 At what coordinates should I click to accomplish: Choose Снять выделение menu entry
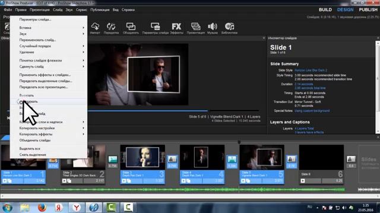click(49, 154)
